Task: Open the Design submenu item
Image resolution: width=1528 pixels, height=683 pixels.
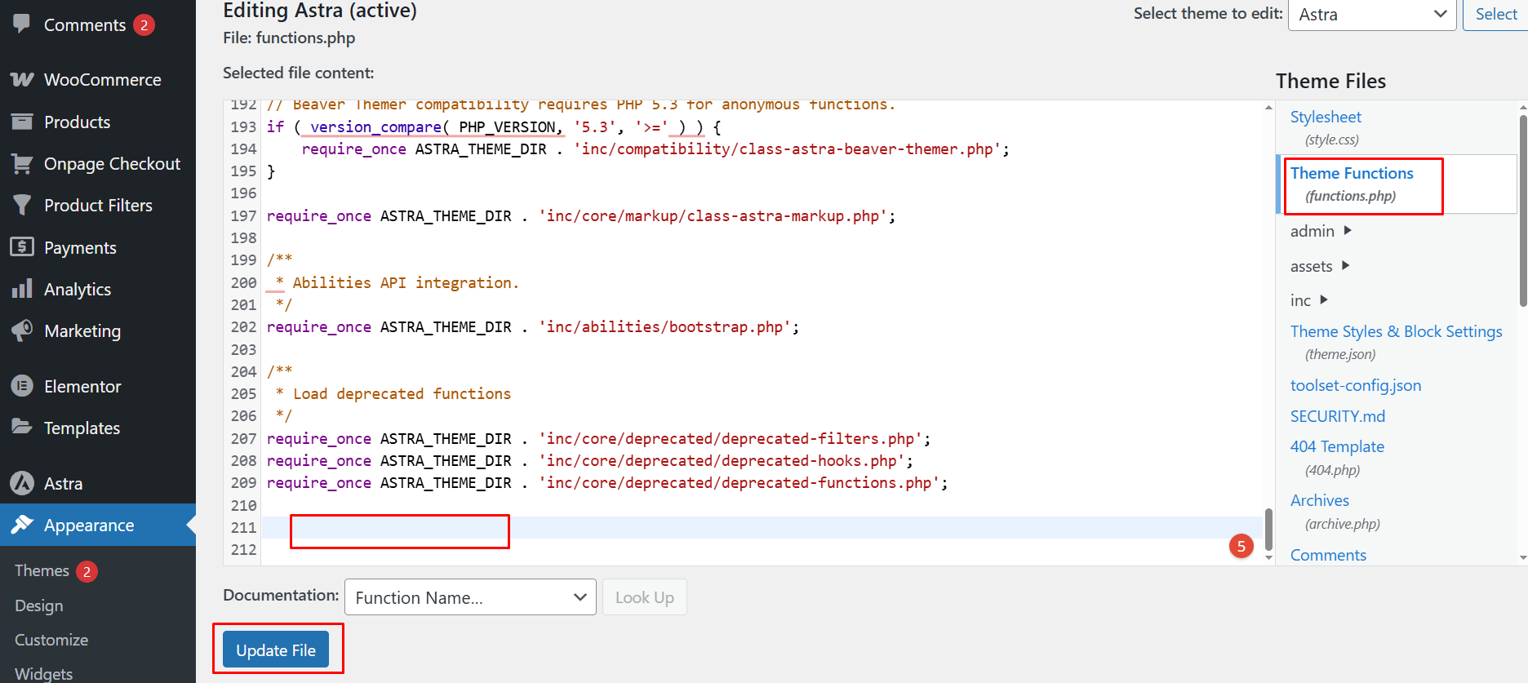Action: coord(39,605)
